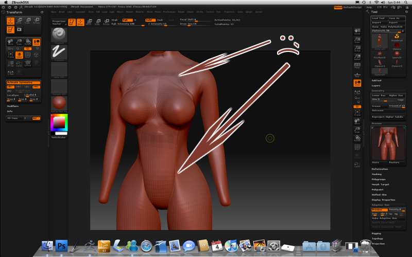Image resolution: width=412 pixels, height=257 pixels.
Task: Open the Stroke menu
Action: (200, 12)
